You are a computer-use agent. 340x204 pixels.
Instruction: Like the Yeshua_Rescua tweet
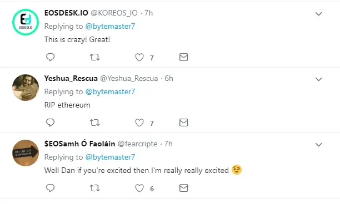point(139,123)
